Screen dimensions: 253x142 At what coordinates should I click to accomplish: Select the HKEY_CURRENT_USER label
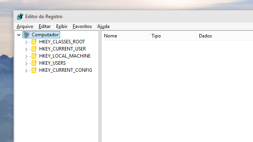[x=62, y=49]
